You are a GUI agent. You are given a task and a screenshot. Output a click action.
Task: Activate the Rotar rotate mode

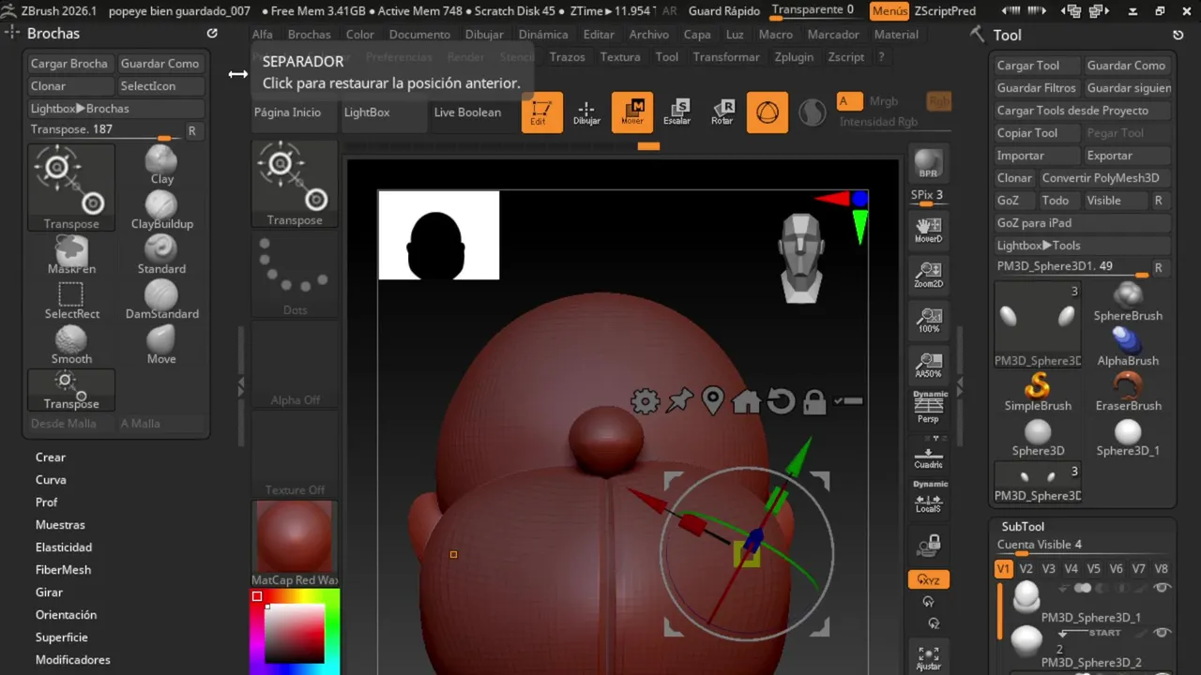click(722, 112)
